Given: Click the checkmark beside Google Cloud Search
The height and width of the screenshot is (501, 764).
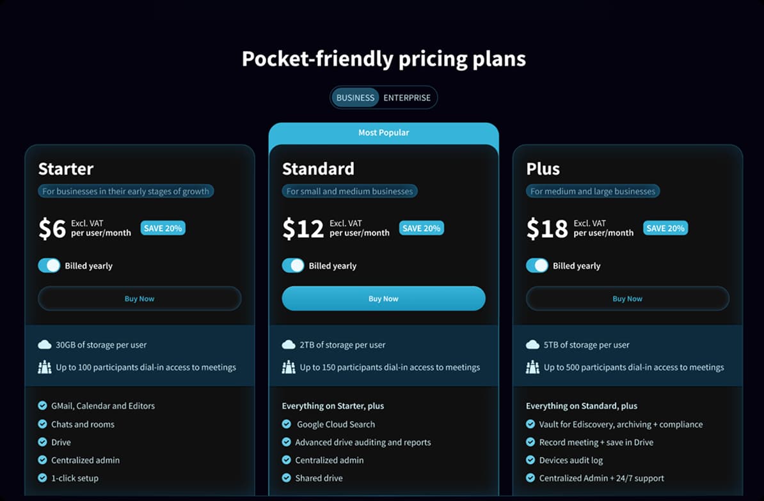Looking at the screenshot, I should (x=286, y=424).
